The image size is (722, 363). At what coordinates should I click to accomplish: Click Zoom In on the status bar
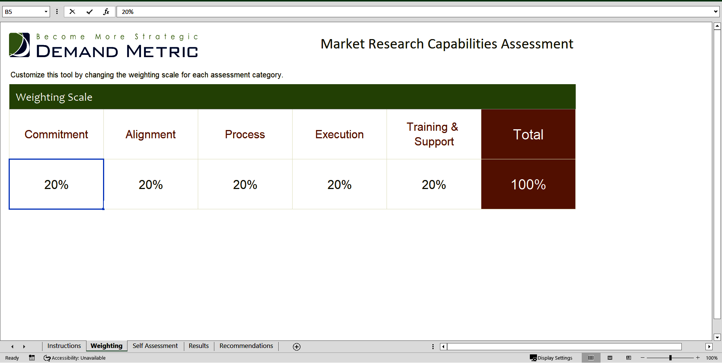[x=698, y=358]
